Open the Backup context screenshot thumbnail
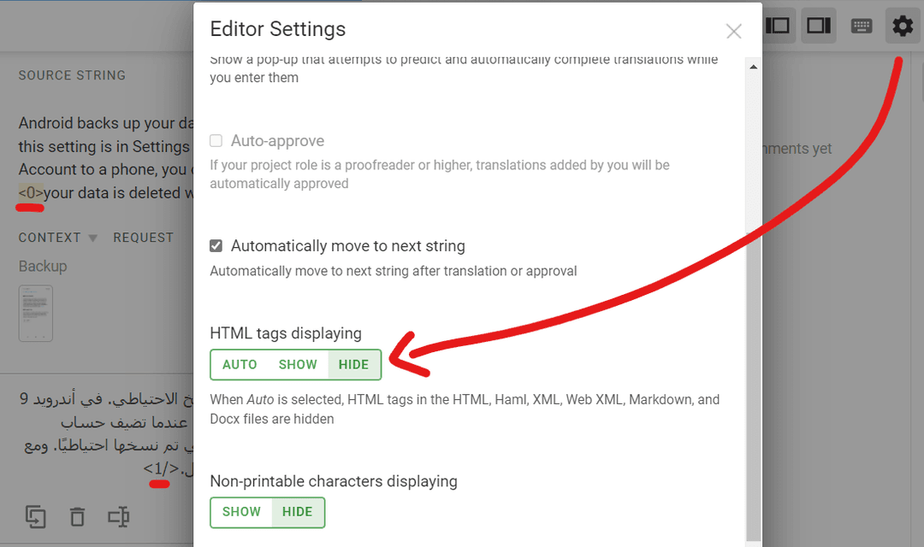This screenshot has width=924, height=547. point(35,313)
